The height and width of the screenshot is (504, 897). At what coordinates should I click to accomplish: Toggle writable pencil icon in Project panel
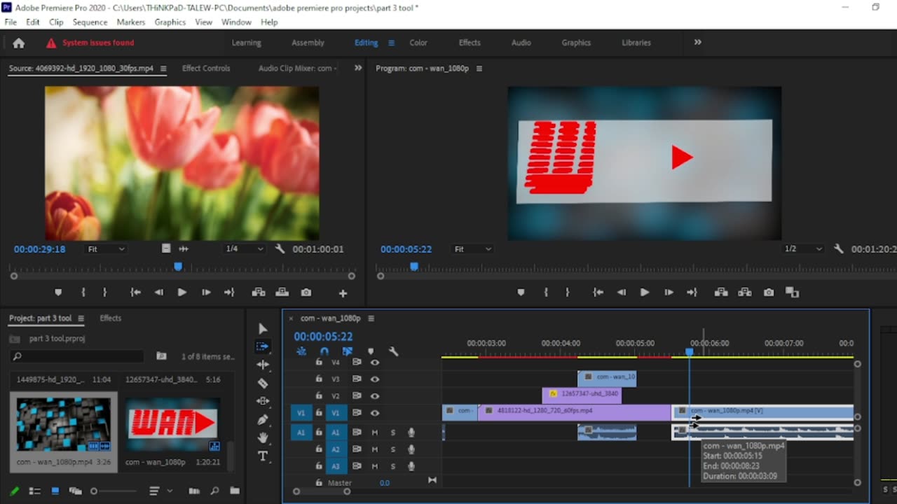14,491
